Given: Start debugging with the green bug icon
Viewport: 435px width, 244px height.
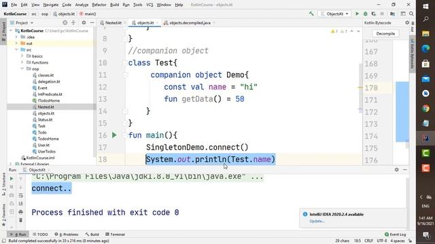Looking at the screenshot, I should pos(366,14).
